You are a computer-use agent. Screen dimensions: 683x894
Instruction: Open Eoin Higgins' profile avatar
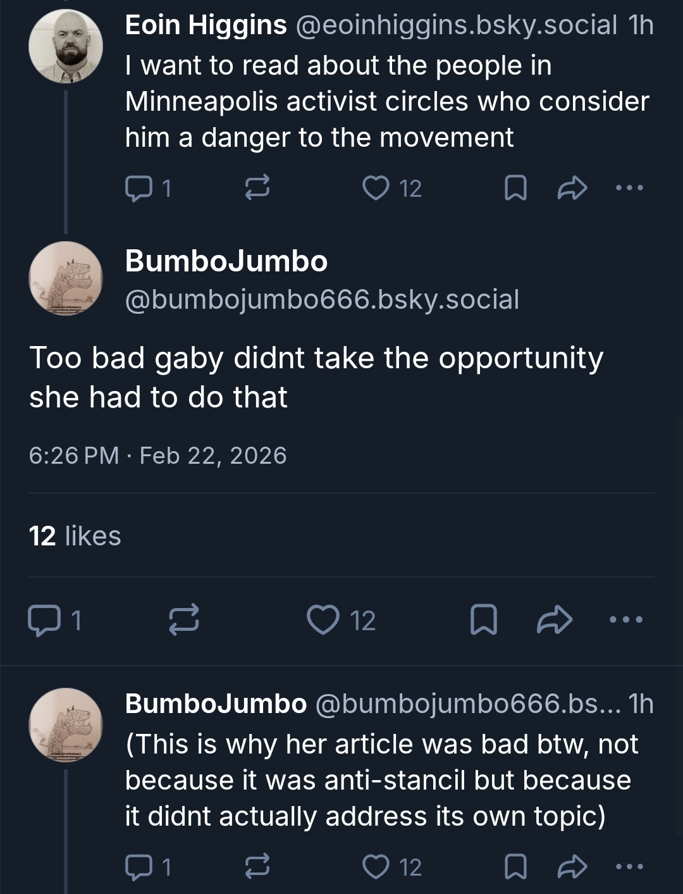(x=66, y=46)
